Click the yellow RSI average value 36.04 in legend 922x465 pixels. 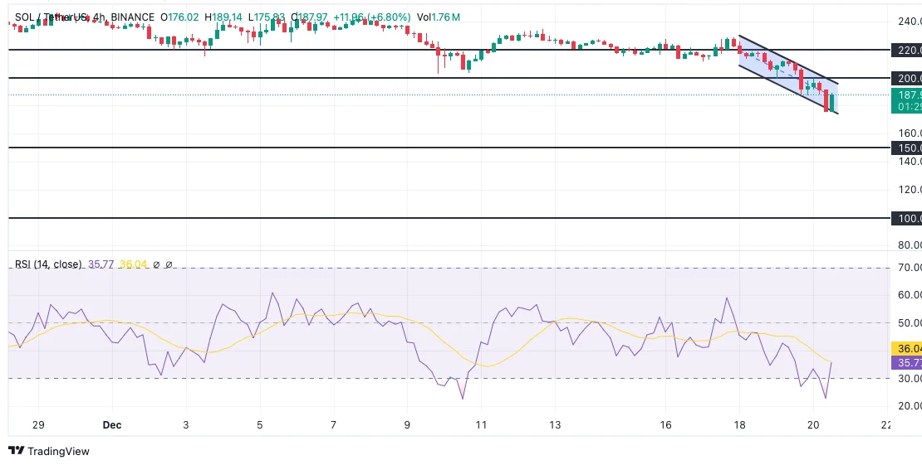[x=133, y=264]
